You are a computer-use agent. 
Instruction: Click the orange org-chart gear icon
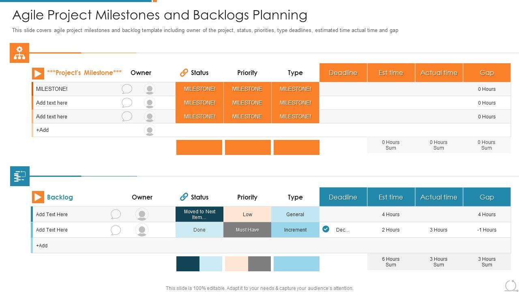[x=19, y=53]
